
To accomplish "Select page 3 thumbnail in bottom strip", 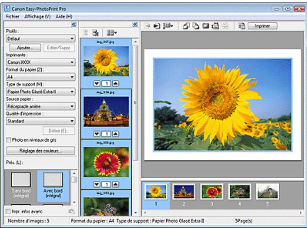I will click(x=212, y=191).
